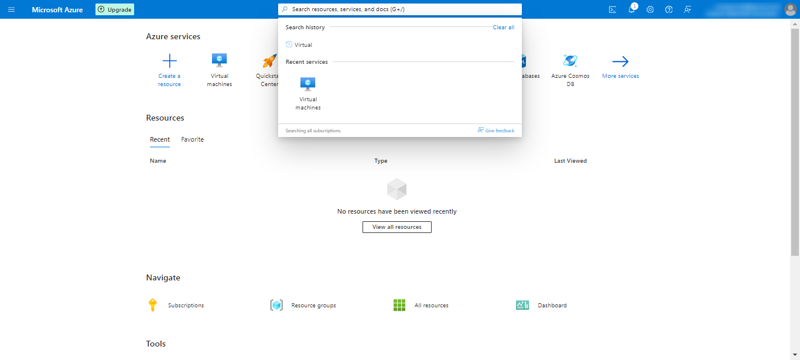The image size is (800, 360).
Task: Open Resource groups in Navigate
Action: coord(303,305)
